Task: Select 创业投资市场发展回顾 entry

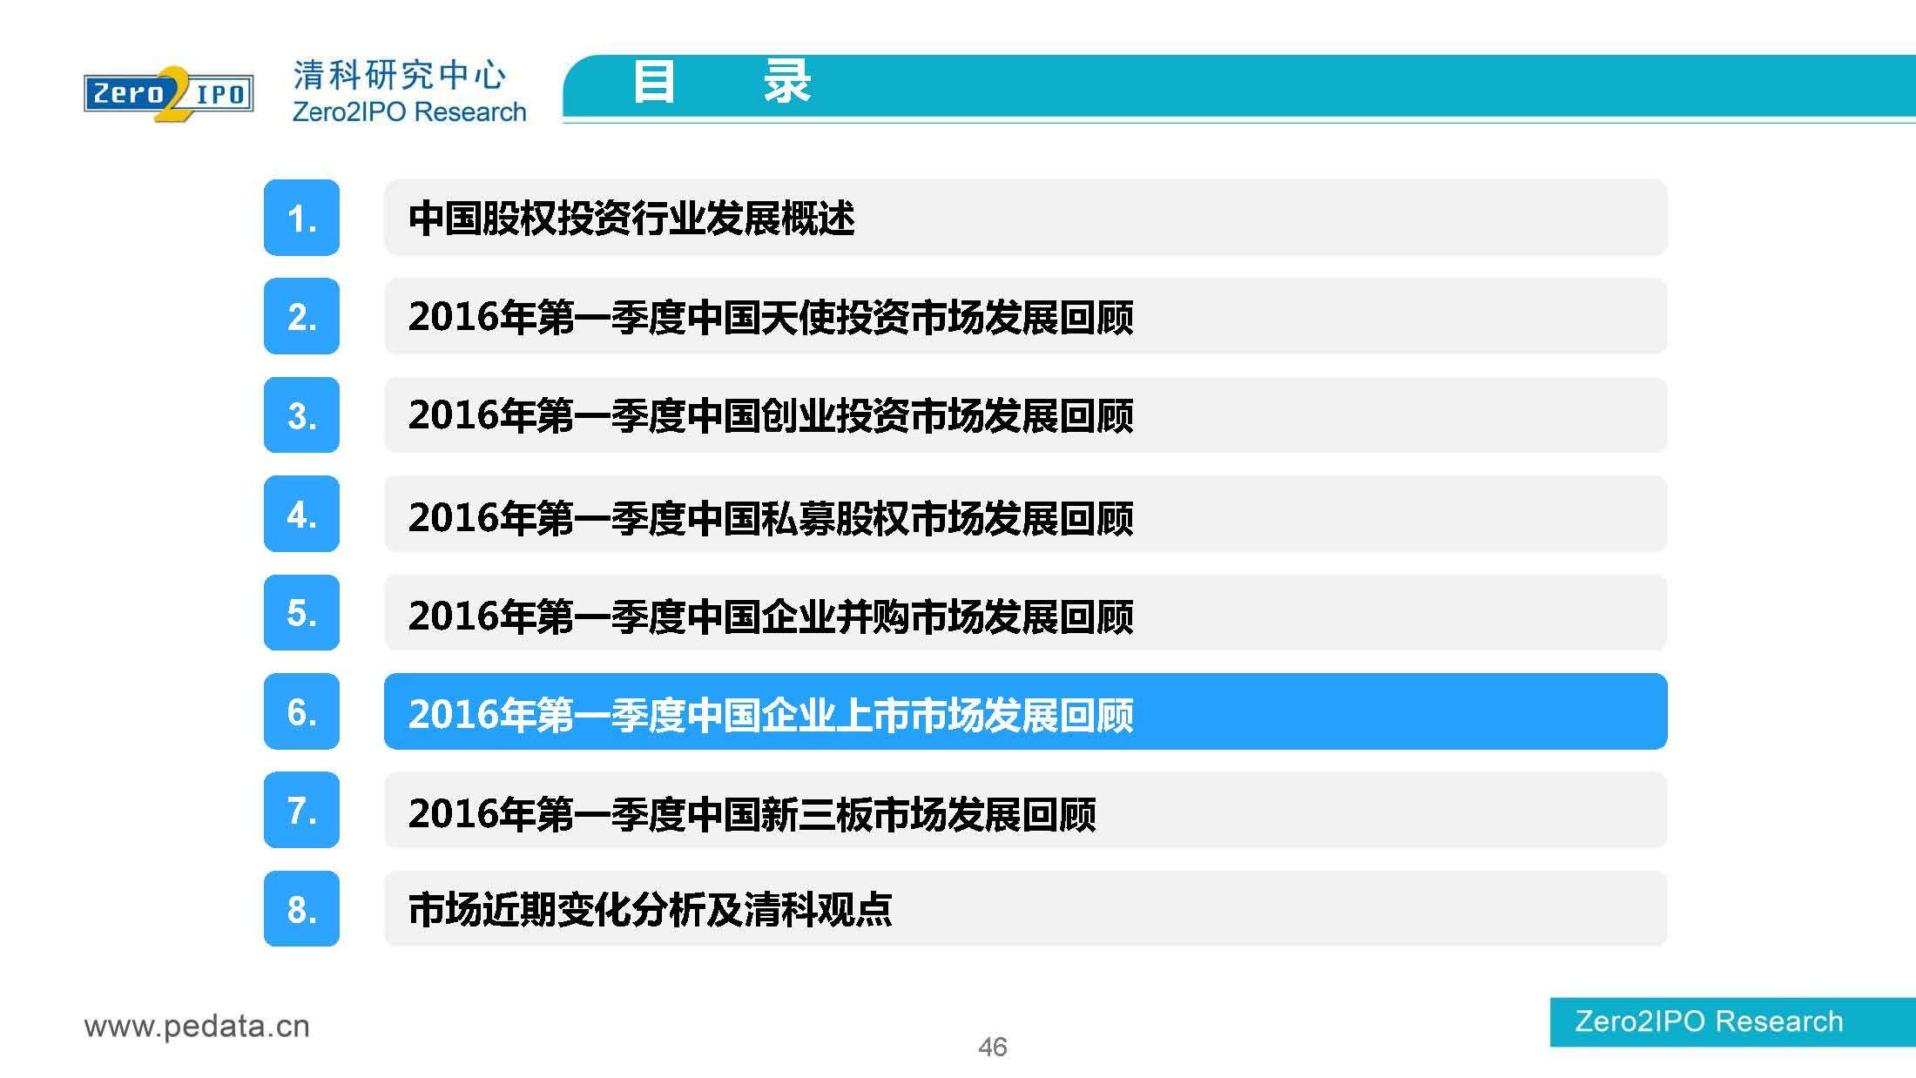Action: click(x=1025, y=415)
